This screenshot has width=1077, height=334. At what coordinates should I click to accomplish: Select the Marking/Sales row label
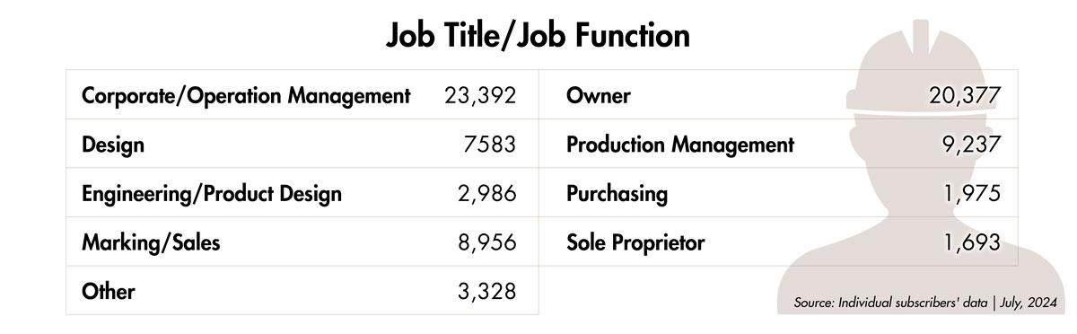coord(150,242)
